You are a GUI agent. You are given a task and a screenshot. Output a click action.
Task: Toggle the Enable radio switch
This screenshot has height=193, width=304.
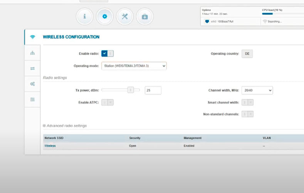point(107,54)
